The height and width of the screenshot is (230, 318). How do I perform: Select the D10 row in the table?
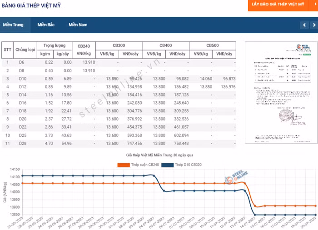(x=22, y=79)
